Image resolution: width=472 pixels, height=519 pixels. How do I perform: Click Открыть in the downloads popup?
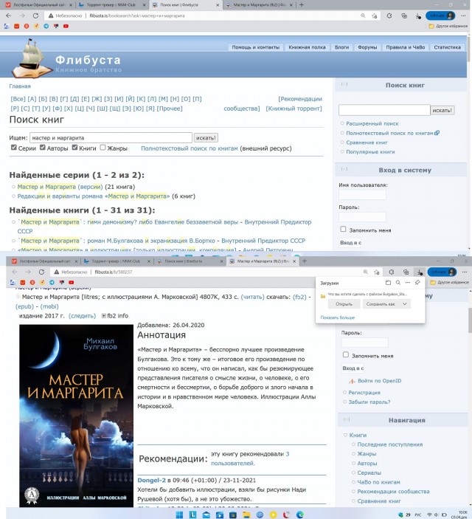(344, 304)
